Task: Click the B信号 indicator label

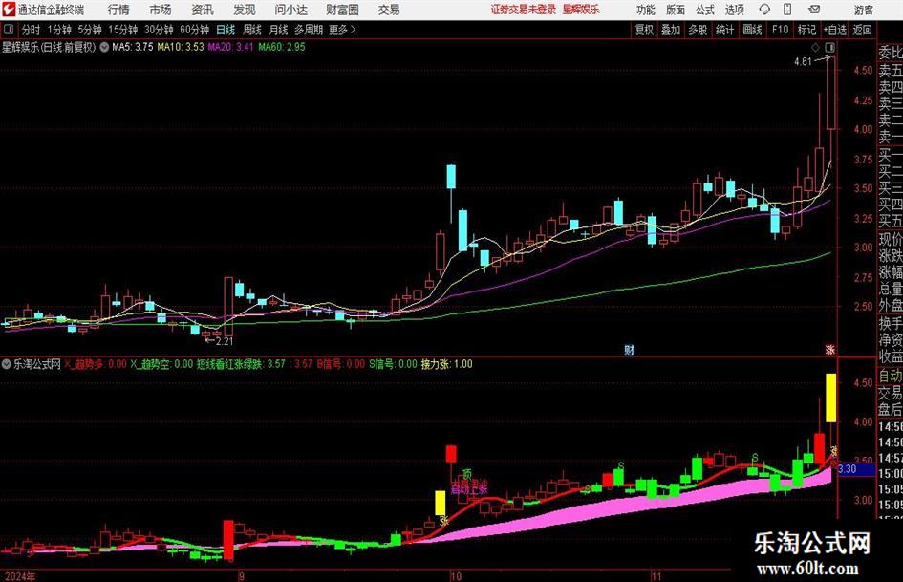Action: point(341,364)
